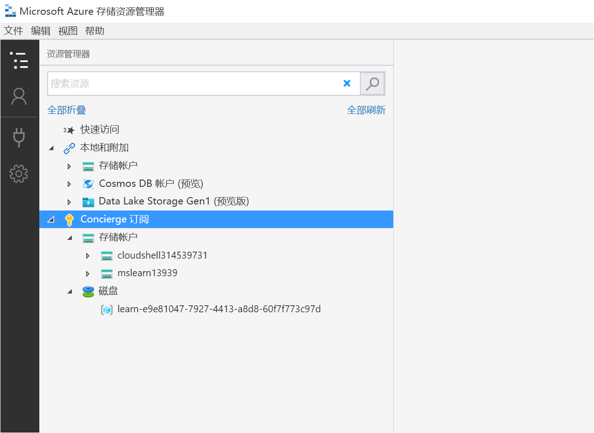This screenshot has height=433, width=594.
Task: Expand Data Lake Storage Gen1 (预览版) node
Action: 69,202
